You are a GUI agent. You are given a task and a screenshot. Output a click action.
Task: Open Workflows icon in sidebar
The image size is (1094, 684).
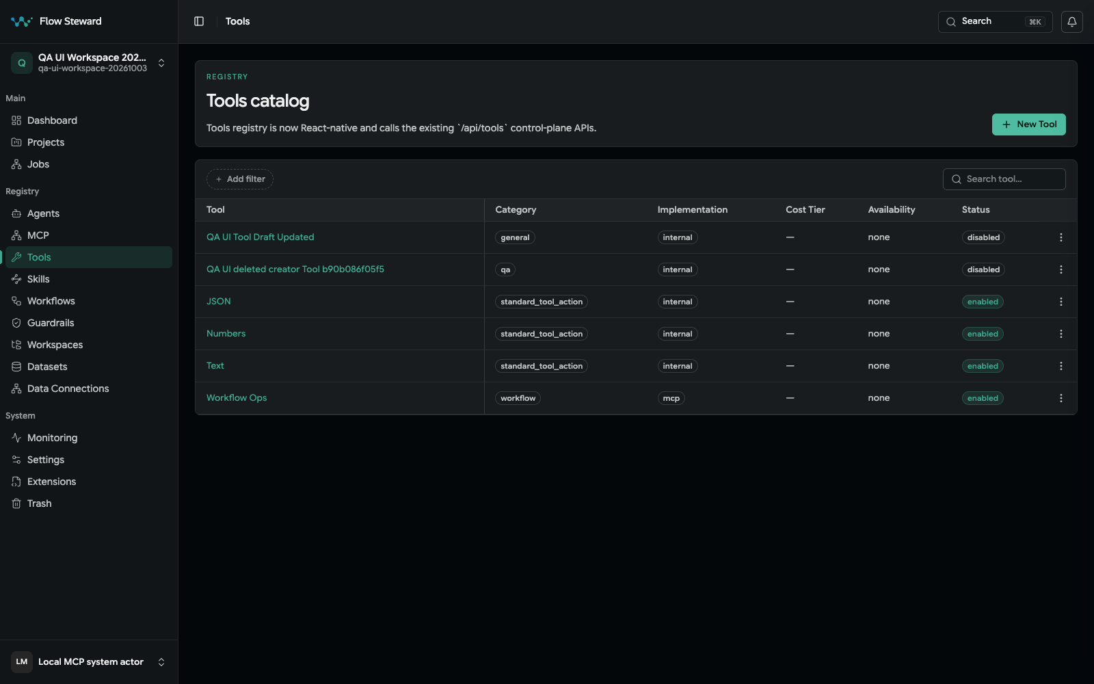16,301
